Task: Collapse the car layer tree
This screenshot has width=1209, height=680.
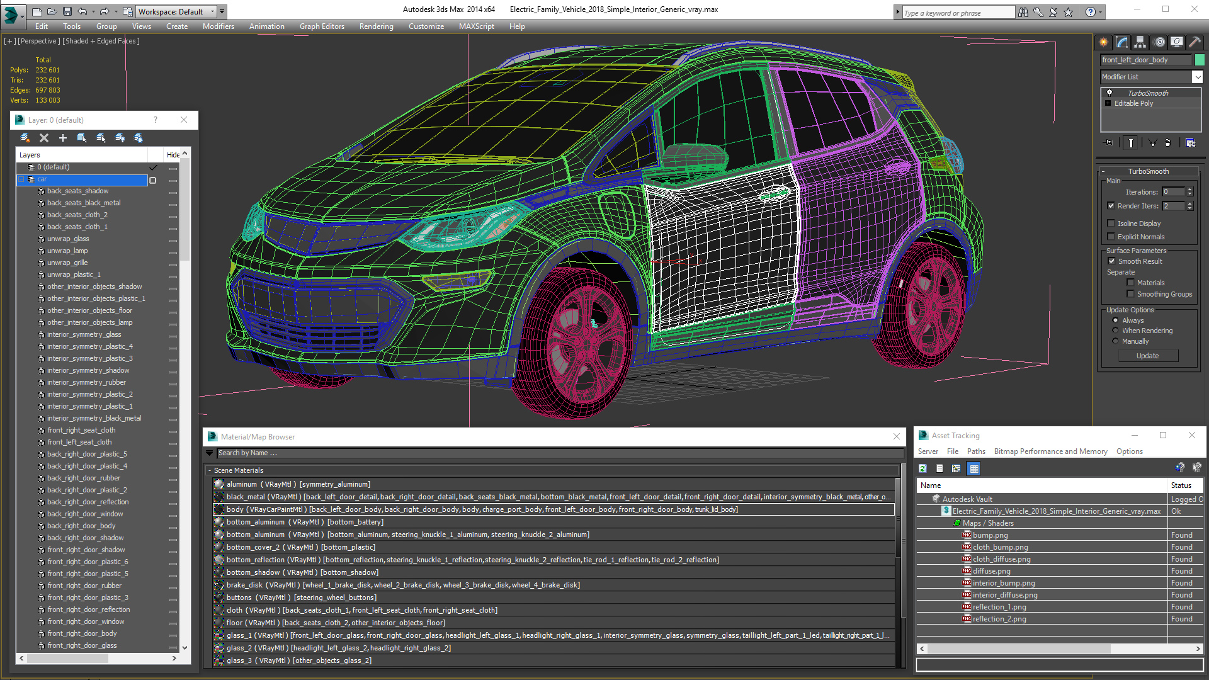Action: [21, 179]
